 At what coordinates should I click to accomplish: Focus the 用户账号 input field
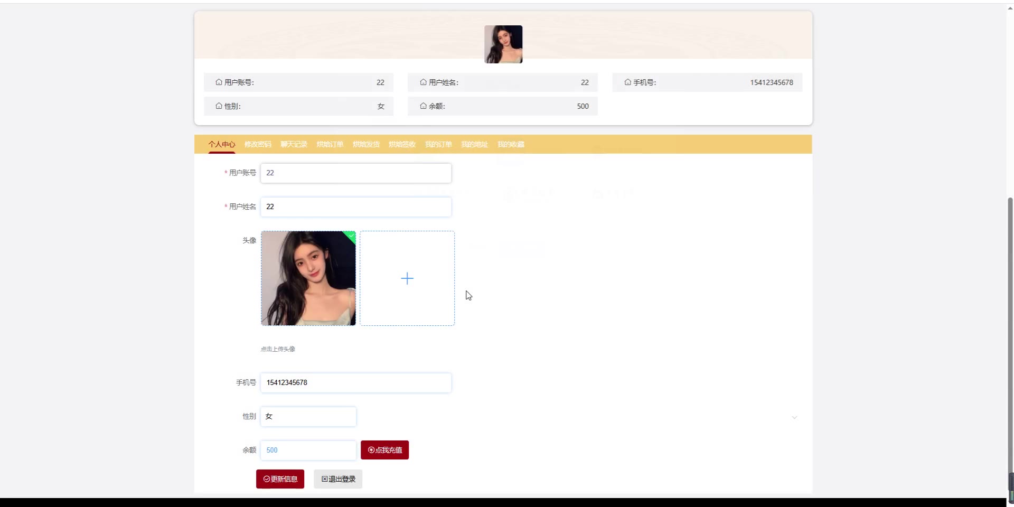(x=356, y=173)
